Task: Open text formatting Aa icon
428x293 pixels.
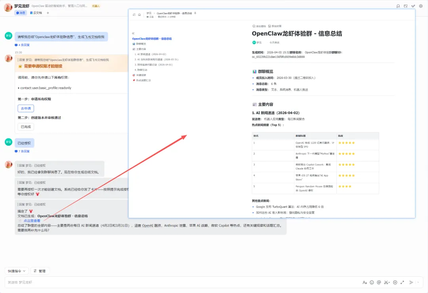Action: pos(365,282)
